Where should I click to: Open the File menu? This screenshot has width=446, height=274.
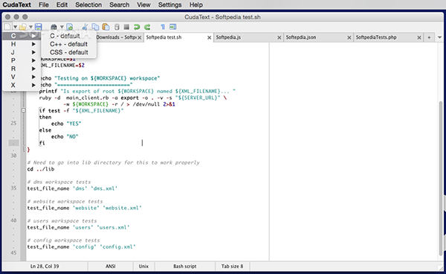pyautogui.click(x=44, y=5)
